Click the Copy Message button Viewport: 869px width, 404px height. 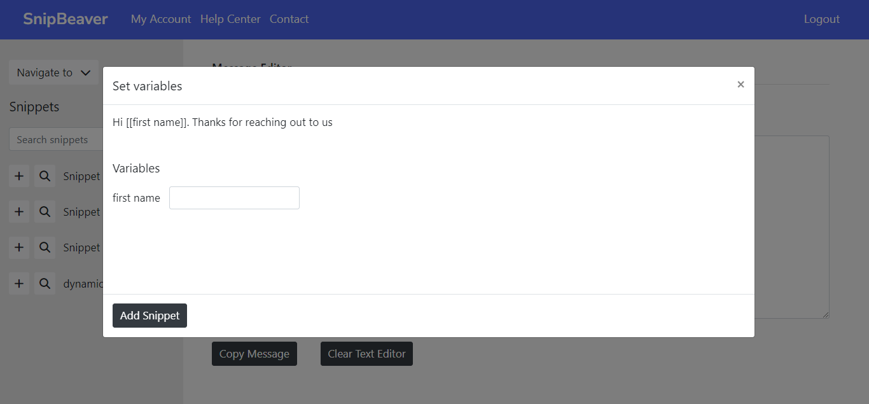click(x=254, y=354)
